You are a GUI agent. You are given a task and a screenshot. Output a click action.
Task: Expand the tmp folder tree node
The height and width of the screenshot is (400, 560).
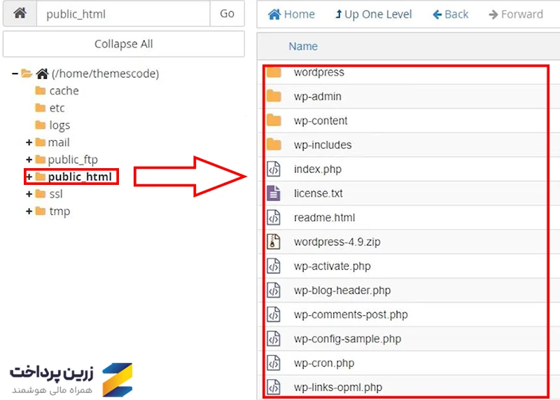[x=29, y=212]
